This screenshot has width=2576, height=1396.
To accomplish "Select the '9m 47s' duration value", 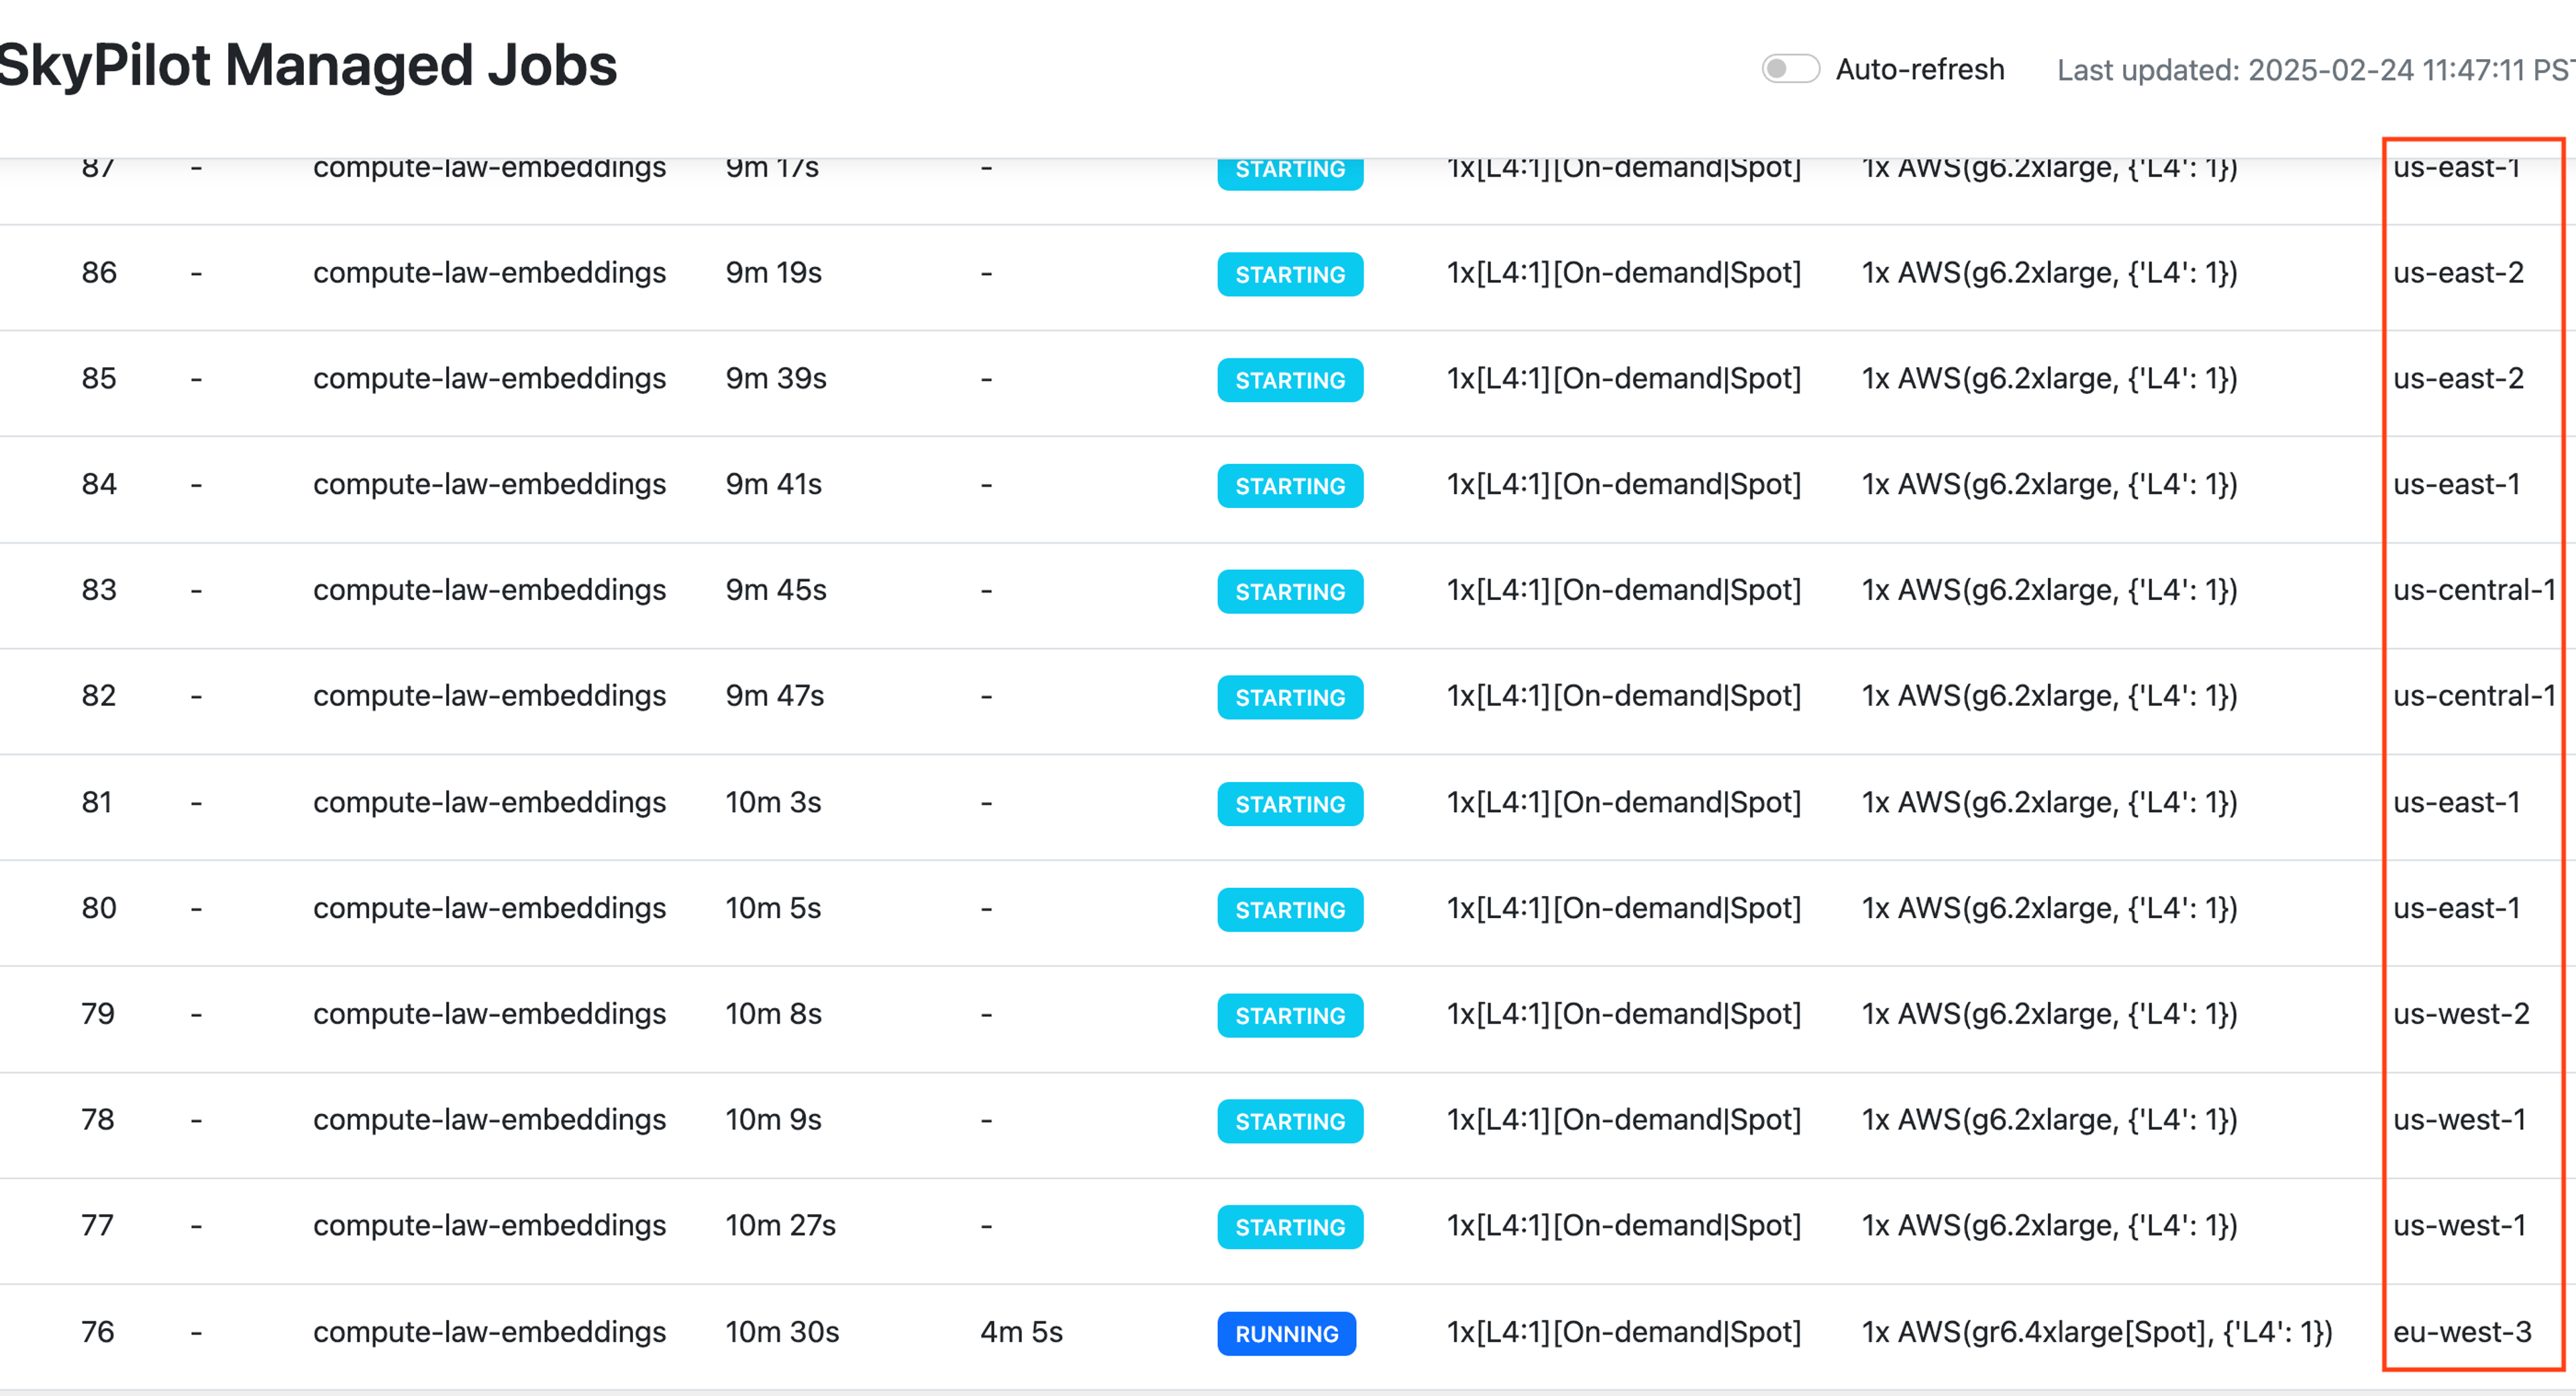I will coord(775,697).
